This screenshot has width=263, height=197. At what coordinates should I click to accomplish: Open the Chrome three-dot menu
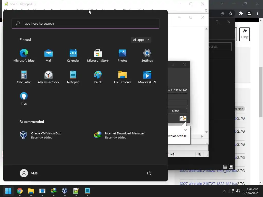click(257, 13)
